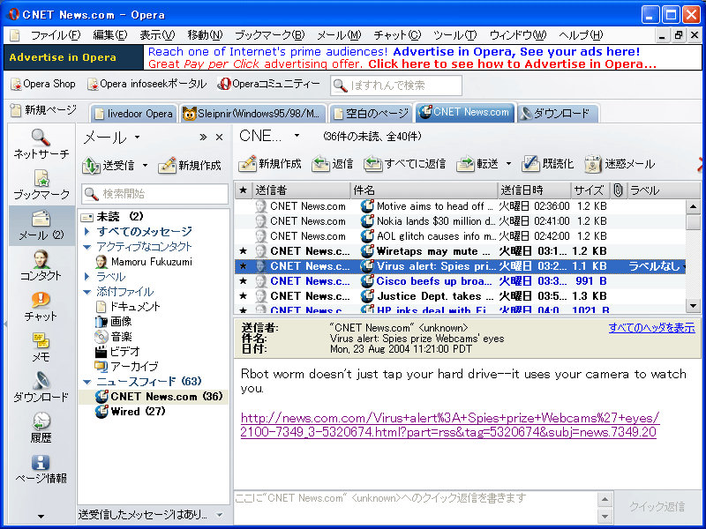The width and height of the screenshot is (706, 529).
Task: Click the 迷惑メール spam button
Action: 620,164
